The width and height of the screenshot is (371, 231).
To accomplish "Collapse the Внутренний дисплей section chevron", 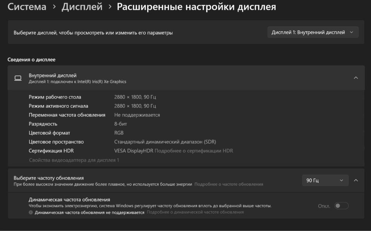I will coord(356,78).
